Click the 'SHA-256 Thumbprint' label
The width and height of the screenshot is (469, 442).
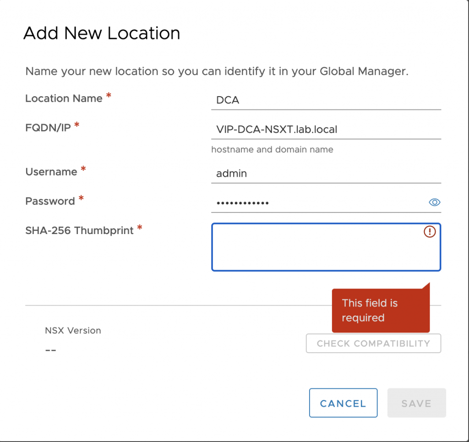point(79,230)
